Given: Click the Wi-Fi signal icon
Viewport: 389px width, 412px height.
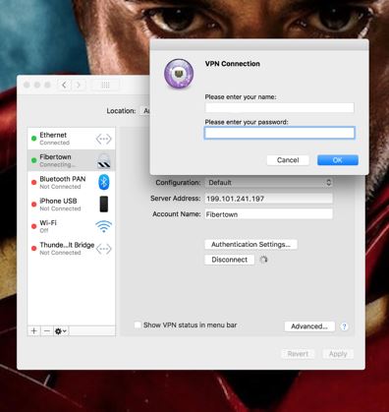Looking at the screenshot, I should [104, 226].
